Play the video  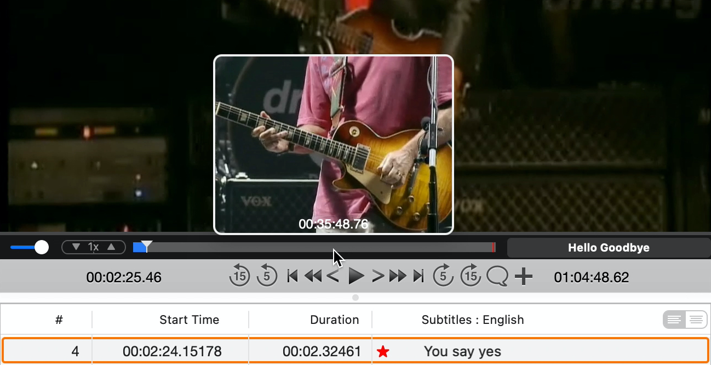pos(356,276)
